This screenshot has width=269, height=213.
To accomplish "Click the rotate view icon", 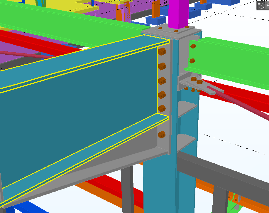I will pyautogui.click(x=261, y=5).
